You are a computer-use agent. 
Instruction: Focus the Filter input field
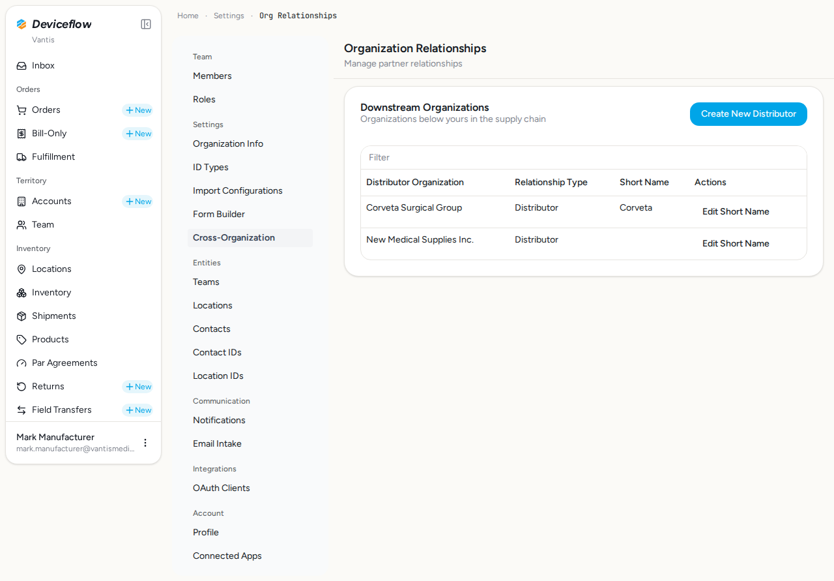tap(584, 158)
